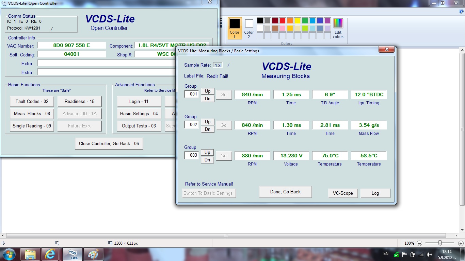465x261 pixels.
Task: Click Up for group 003
Action: [208, 152]
